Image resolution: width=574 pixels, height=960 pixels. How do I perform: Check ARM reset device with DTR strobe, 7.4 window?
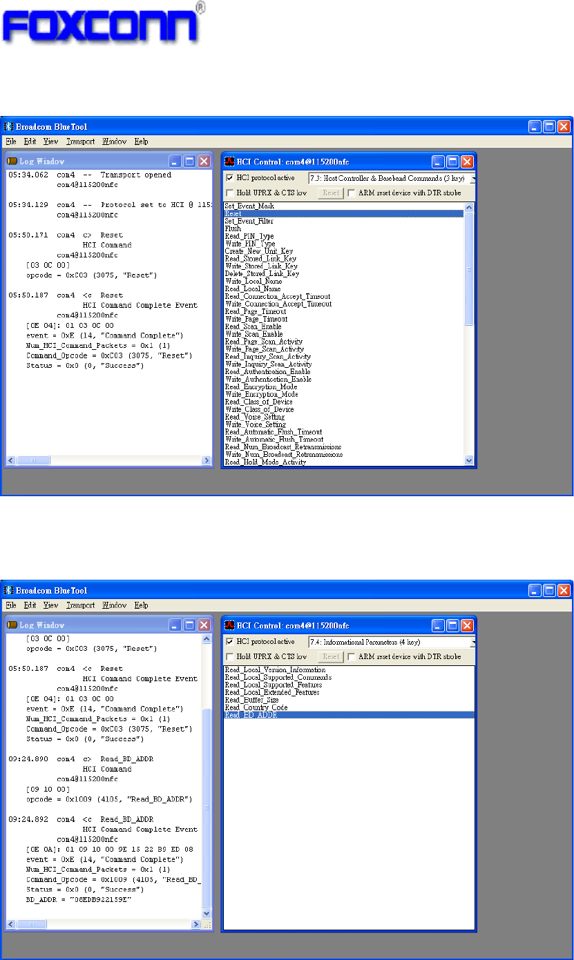[352, 657]
